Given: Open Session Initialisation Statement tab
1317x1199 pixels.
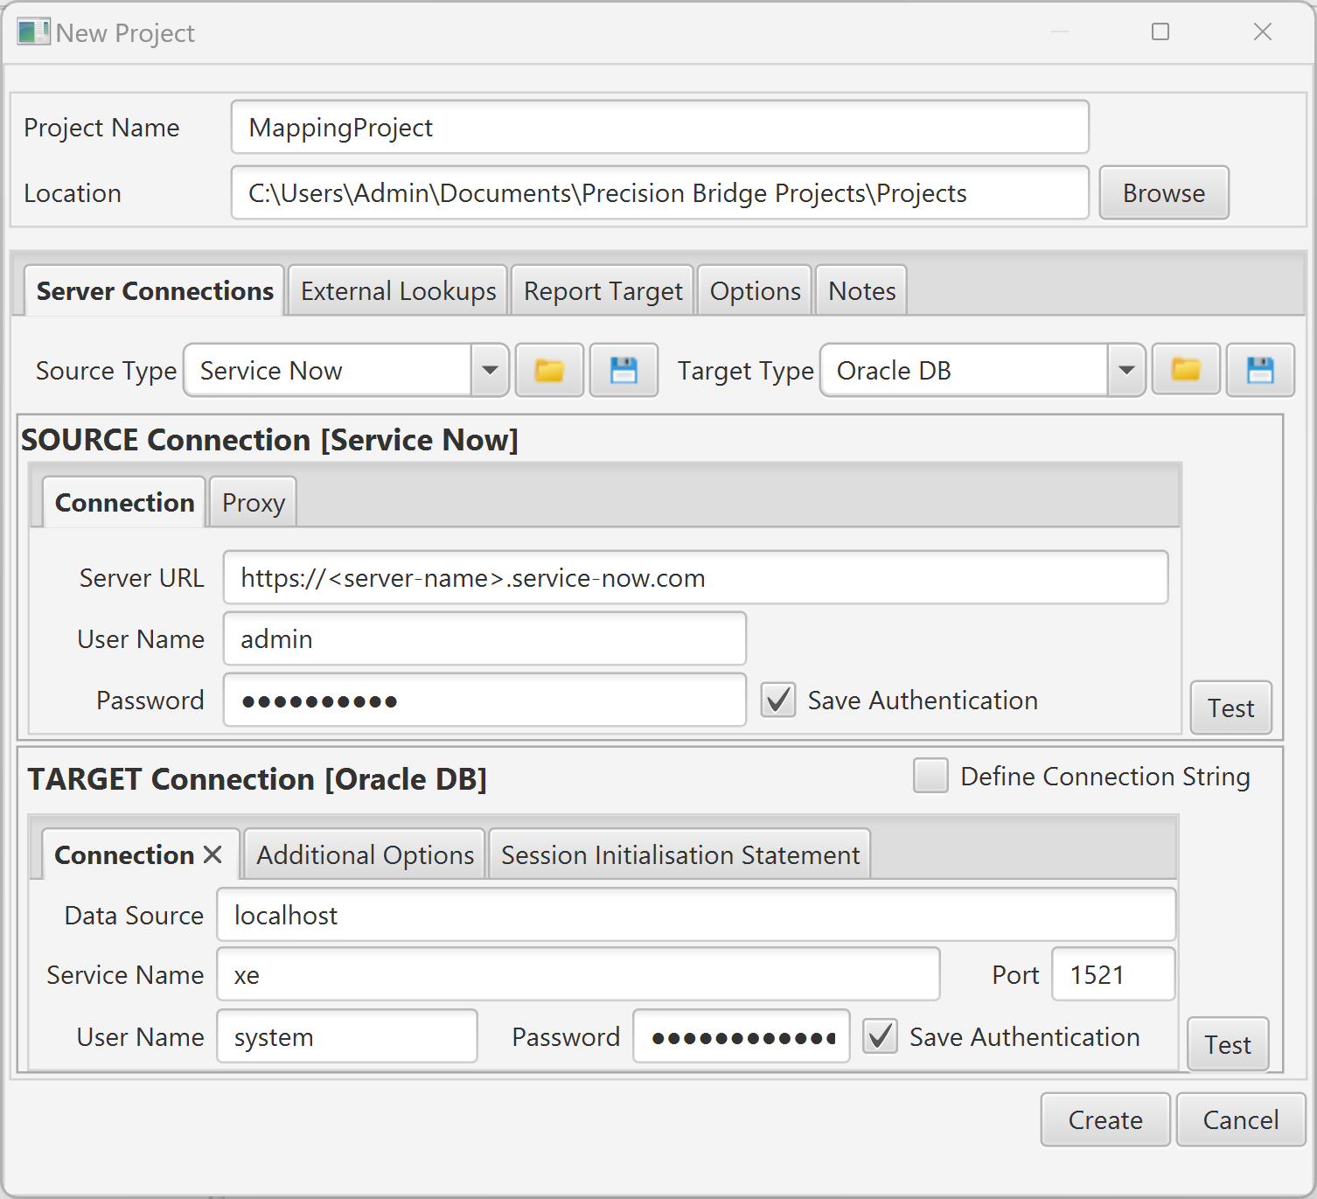Looking at the screenshot, I should coord(680,854).
